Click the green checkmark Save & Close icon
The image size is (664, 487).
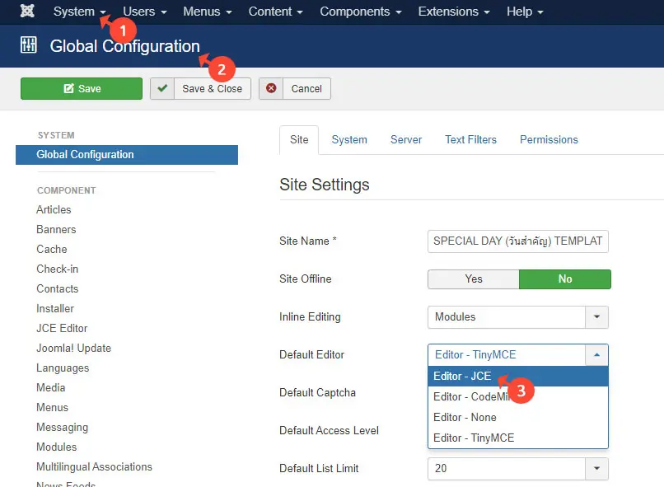[x=162, y=89]
